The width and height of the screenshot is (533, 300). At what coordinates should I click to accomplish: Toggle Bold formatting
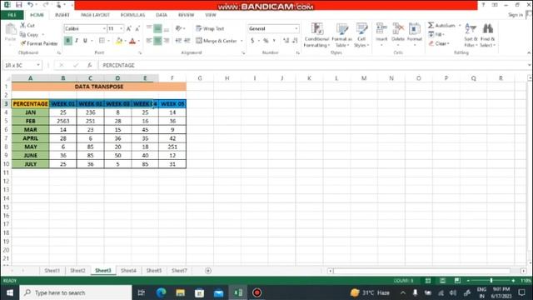68,41
